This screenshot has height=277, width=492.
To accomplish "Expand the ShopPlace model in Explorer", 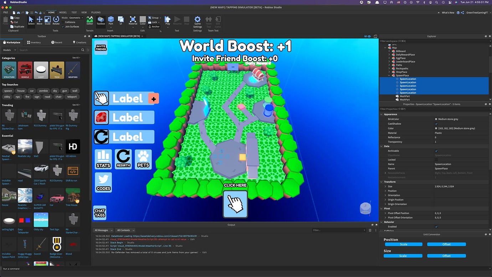I will 389,72.
